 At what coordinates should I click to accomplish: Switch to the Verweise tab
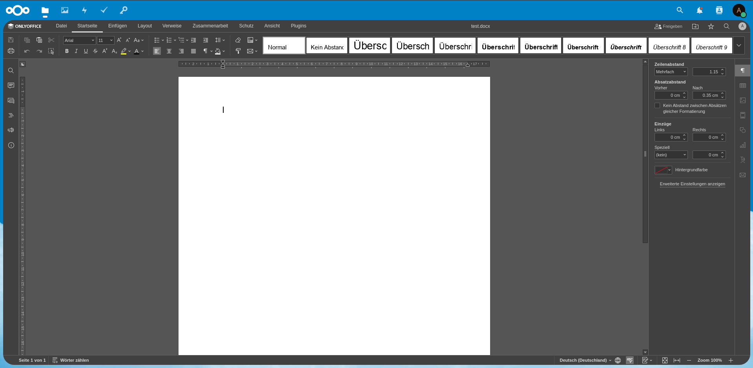(172, 26)
